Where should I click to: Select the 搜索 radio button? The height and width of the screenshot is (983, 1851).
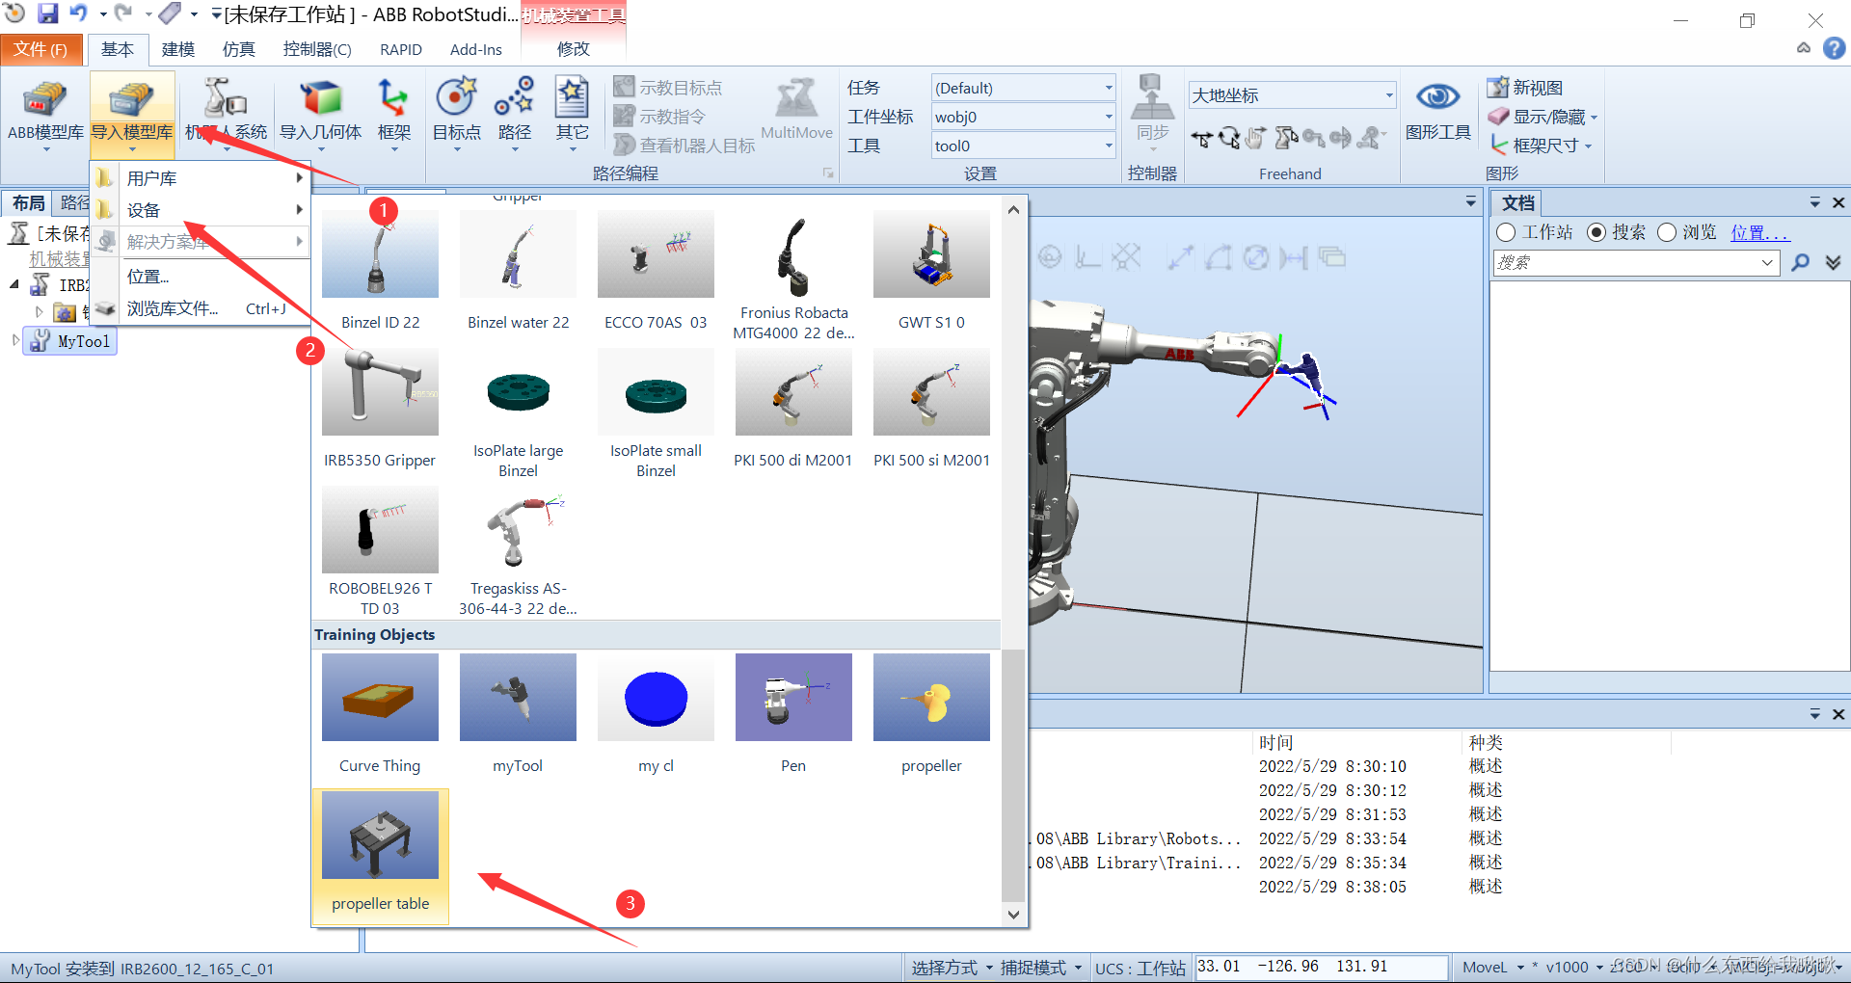[x=1596, y=232]
